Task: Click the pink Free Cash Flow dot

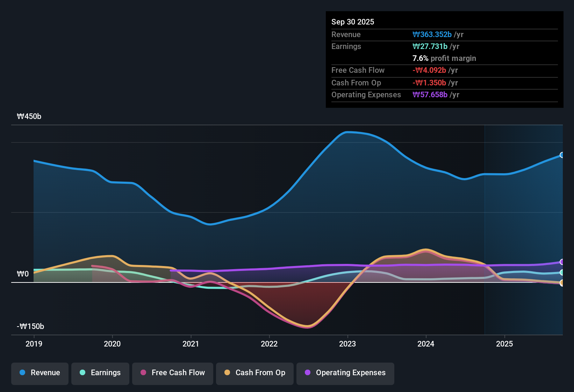Action: 143,373
